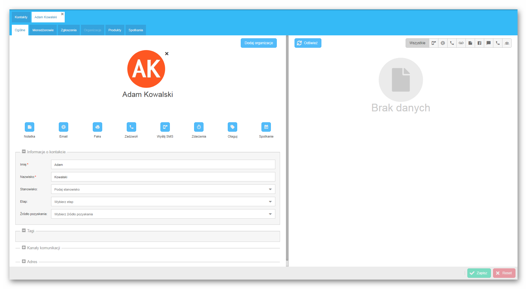Click the left panel vertical scrollbar
This screenshot has width=527, height=289.
pos(287,148)
